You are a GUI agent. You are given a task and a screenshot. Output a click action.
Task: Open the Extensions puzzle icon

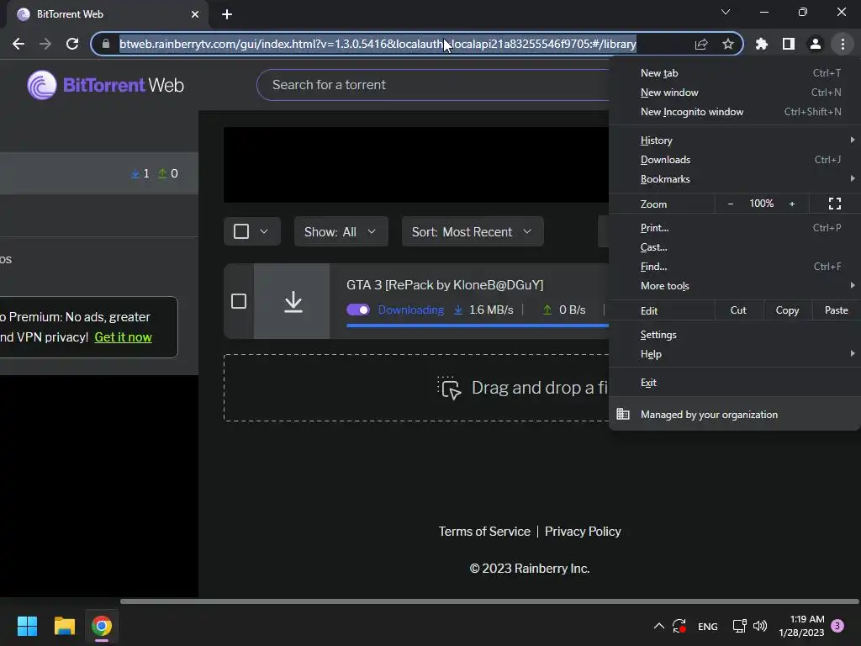(762, 44)
